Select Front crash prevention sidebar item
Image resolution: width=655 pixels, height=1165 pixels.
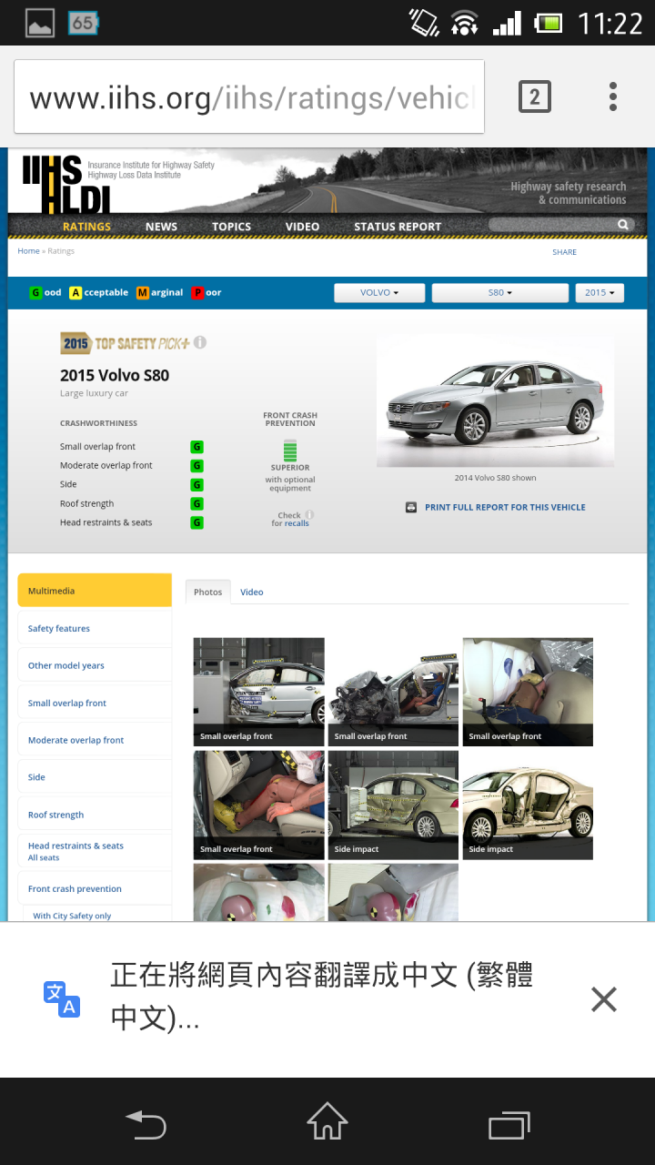coord(95,888)
